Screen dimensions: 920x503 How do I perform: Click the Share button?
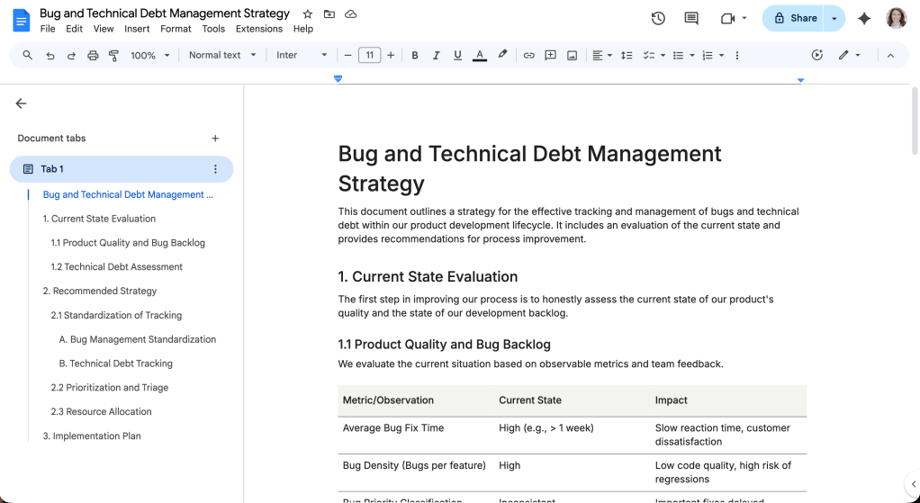pyautogui.click(x=794, y=18)
